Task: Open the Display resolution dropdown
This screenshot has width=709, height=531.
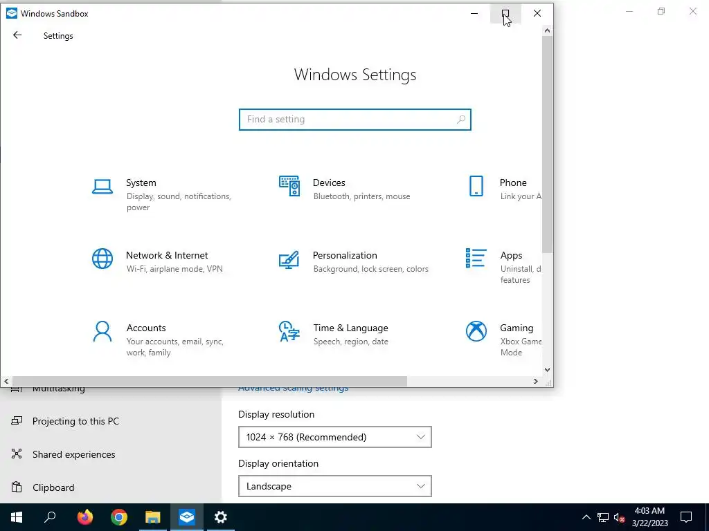Action: [x=335, y=437]
